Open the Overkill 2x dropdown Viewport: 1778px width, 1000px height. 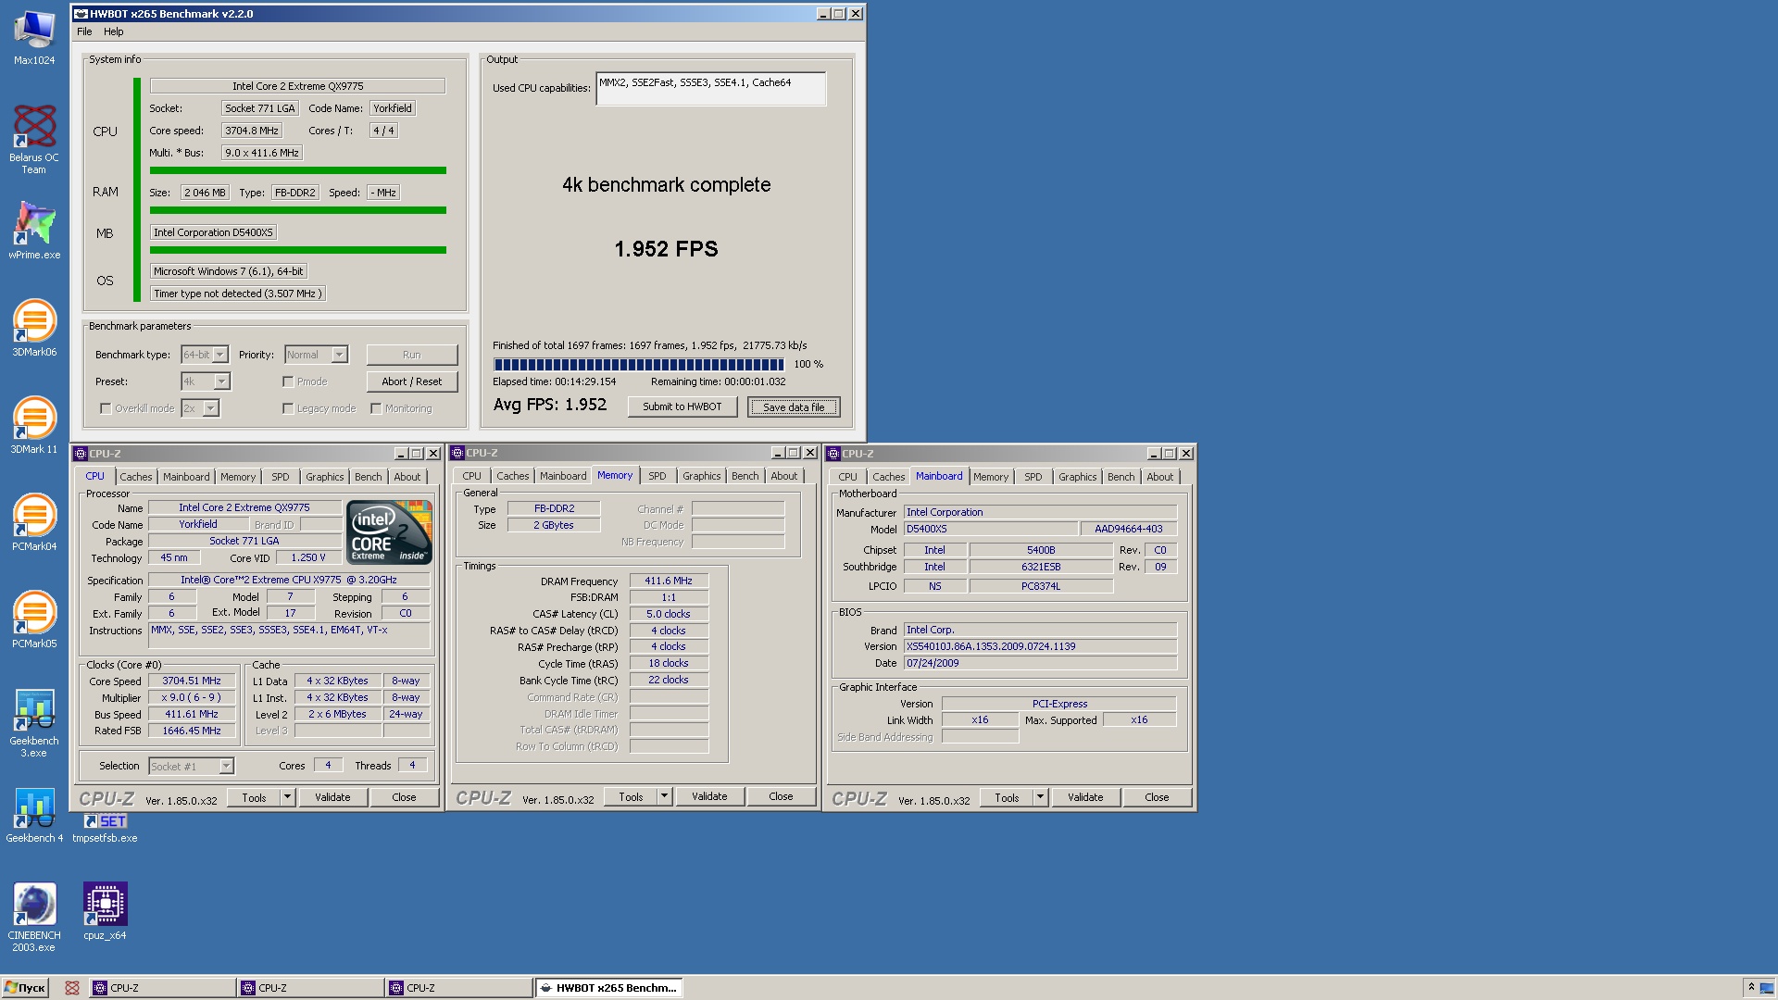coord(200,408)
